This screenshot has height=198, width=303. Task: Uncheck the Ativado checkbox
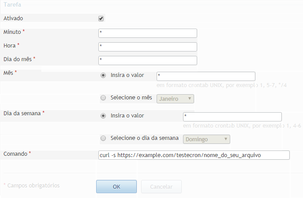tap(101, 18)
